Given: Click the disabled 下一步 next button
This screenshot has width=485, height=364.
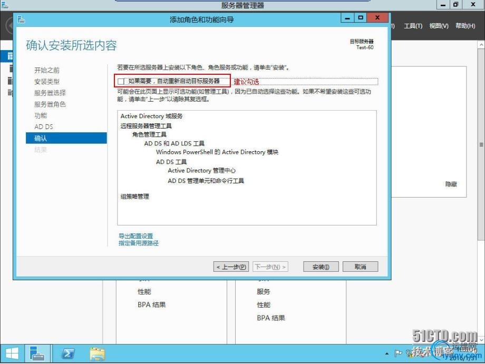Looking at the screenshot, I should click(270, 267).
